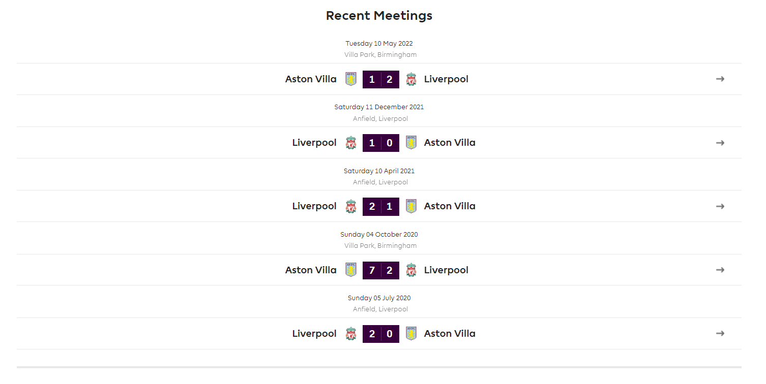This screenshot has width=766, height=384.
Task: Click the 1-2 score box, May 2022
Action: [381, 79]
